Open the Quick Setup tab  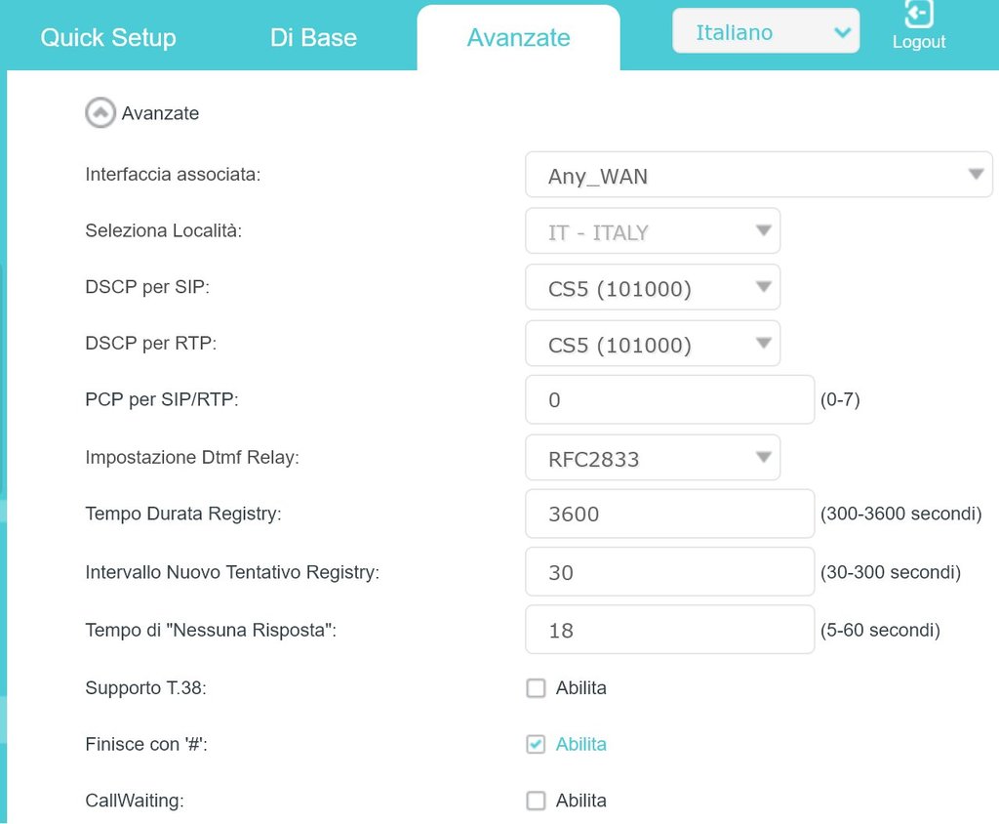[x=108, y=38]
